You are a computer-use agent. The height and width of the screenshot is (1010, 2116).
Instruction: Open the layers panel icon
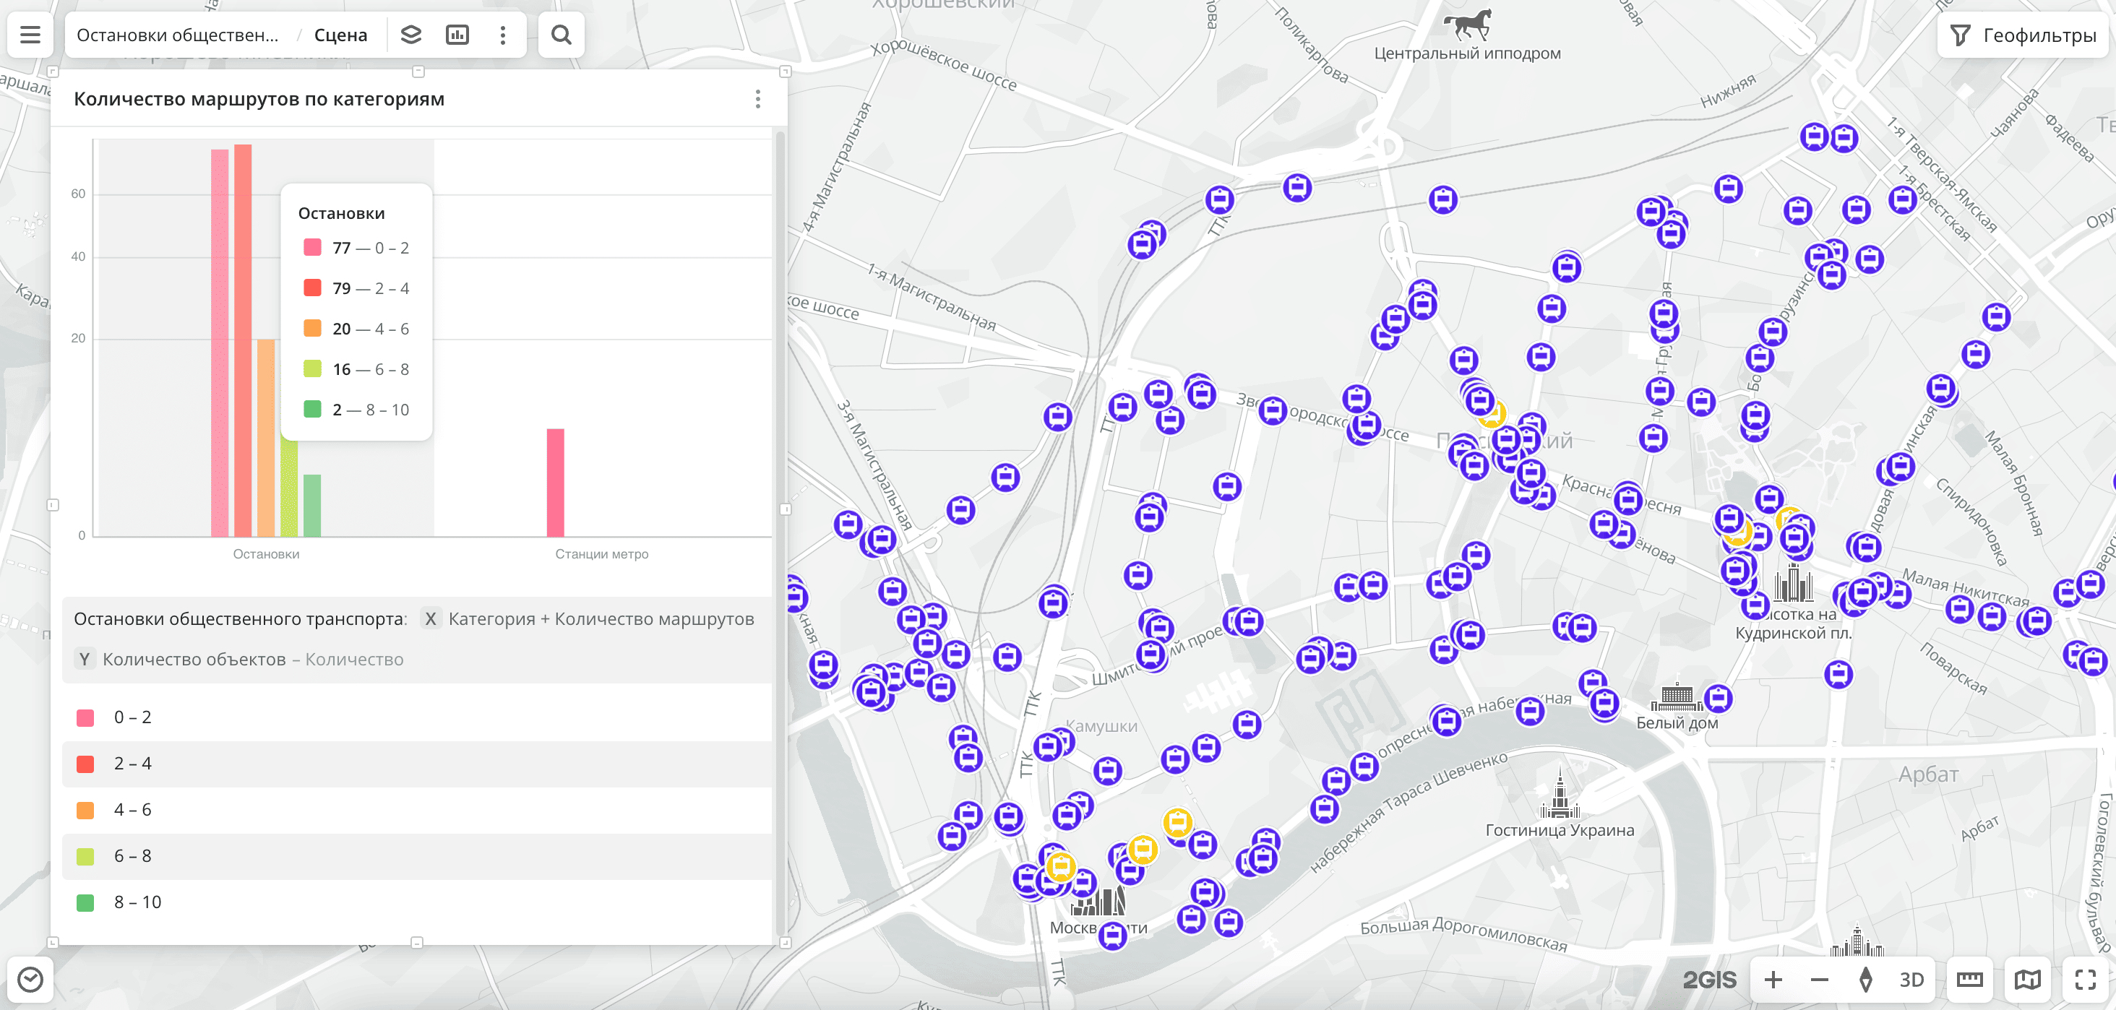click(410, 35)
